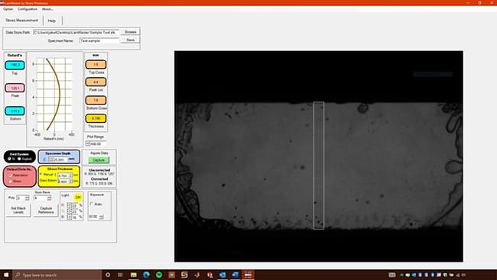Open Word from the taskbar

tap(235, 275)
